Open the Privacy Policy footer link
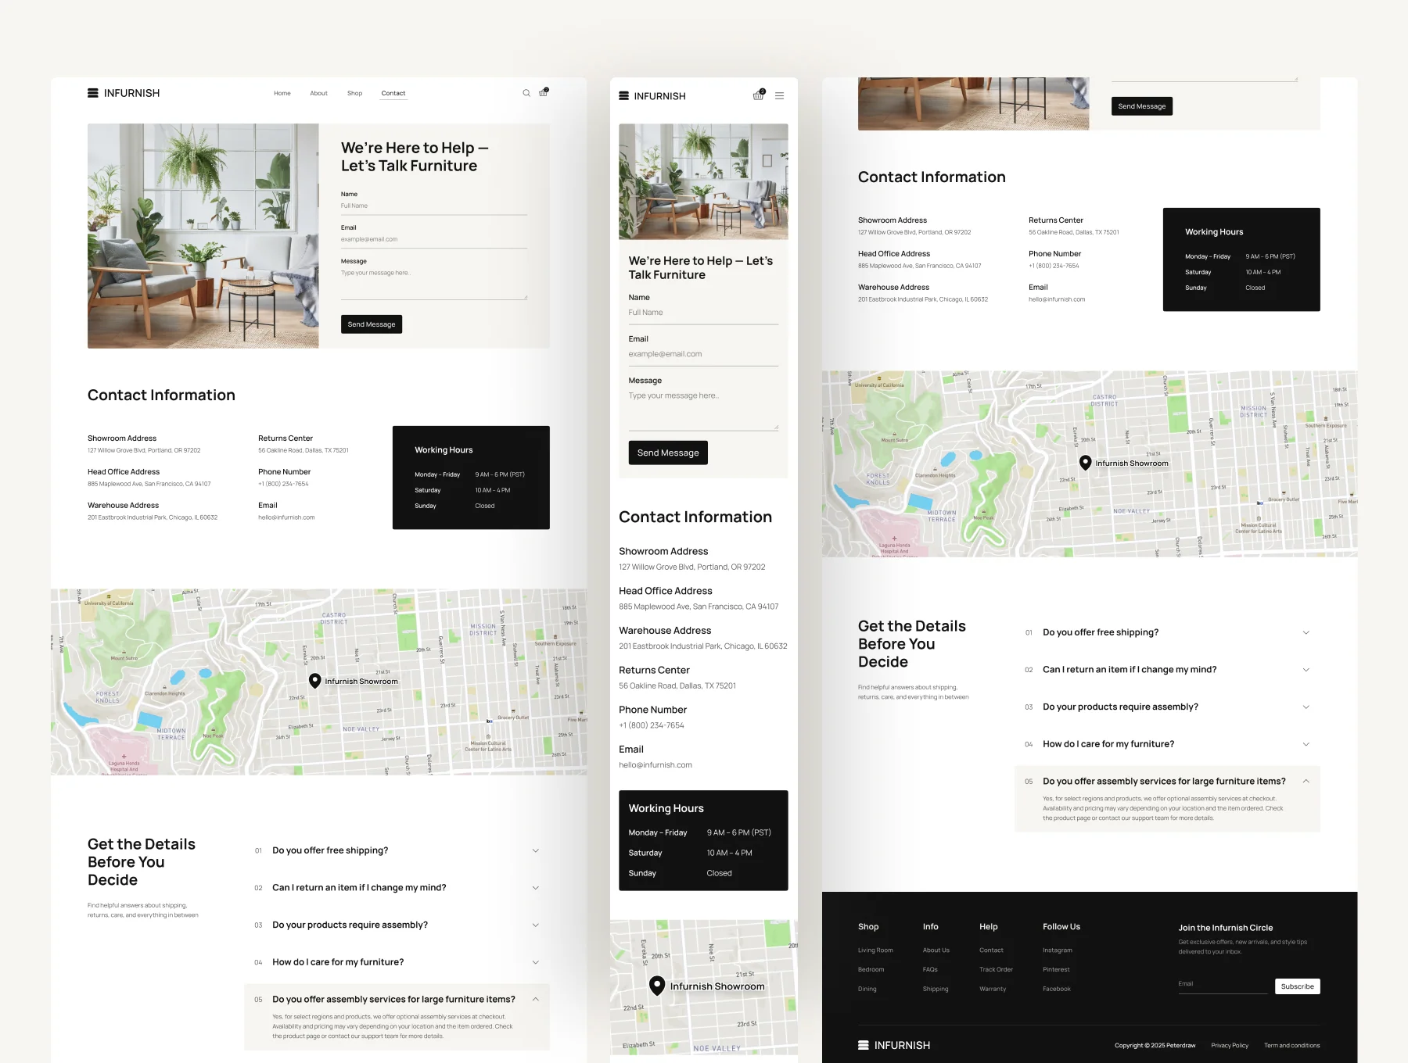Image resolution: width=1408 pixels, height=1063 pixels. (x=1230, y=1046)
